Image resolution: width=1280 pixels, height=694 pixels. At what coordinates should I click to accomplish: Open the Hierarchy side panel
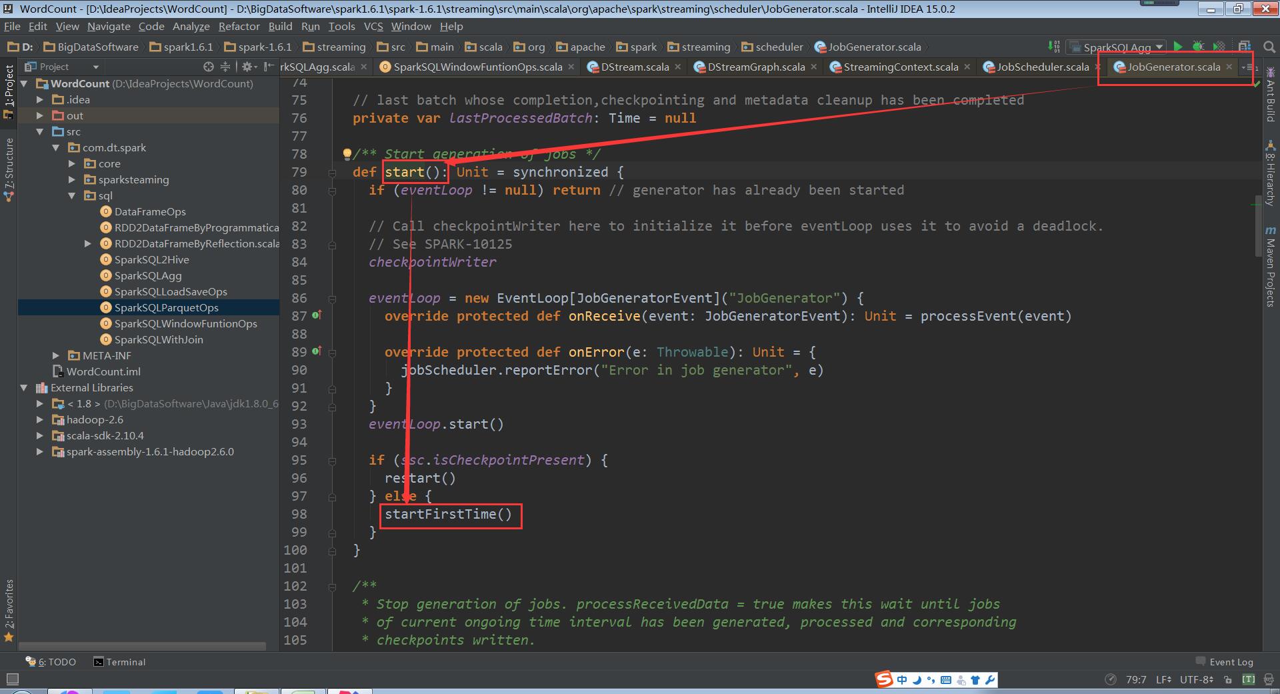[1271, 173]
